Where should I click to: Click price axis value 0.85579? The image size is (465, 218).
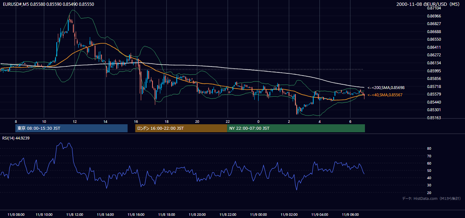tap(434, 94)
